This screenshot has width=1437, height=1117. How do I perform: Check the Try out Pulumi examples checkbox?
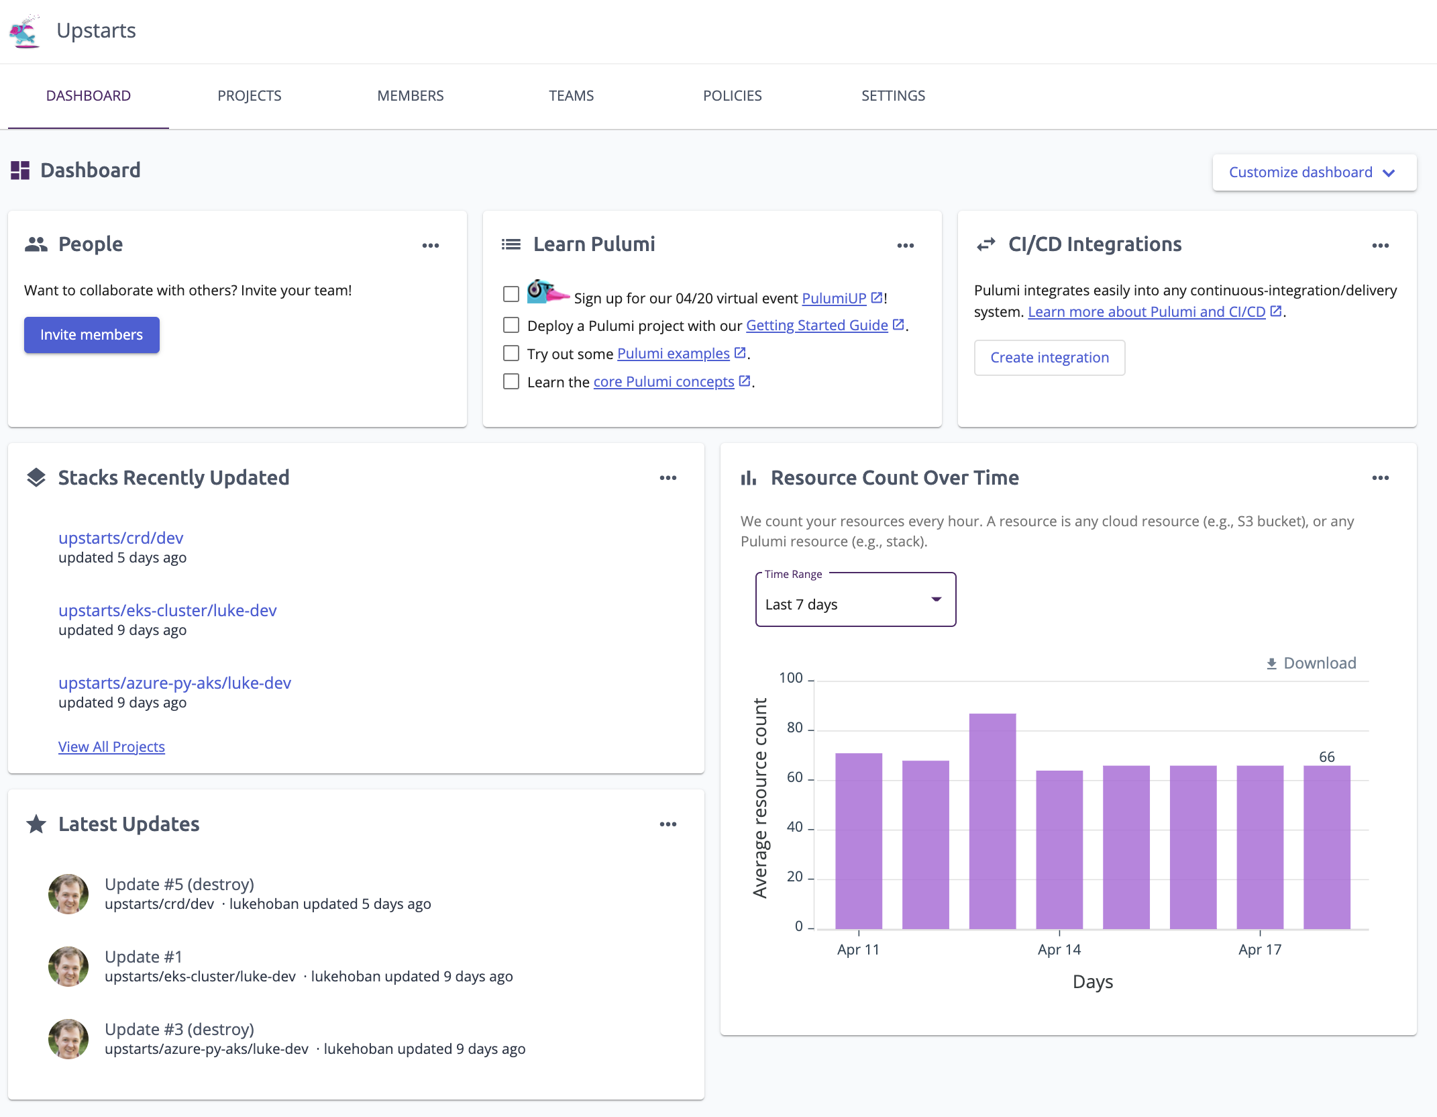click(x=511, y=353)
